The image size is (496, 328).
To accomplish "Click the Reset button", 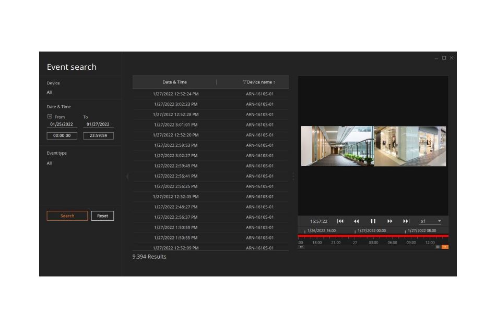I will tap(102, 216).
